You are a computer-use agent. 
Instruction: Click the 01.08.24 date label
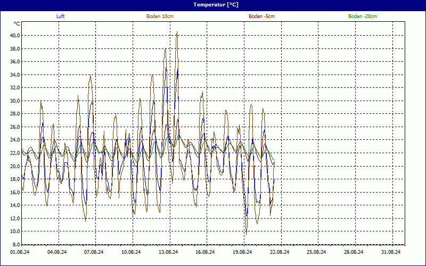click(x=20, y=252)
